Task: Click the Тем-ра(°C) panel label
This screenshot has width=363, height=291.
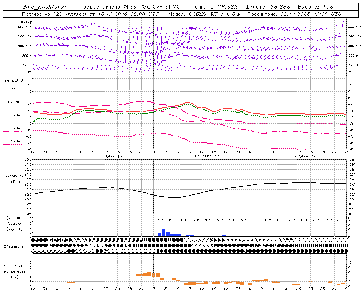Action: pos(13,80)
